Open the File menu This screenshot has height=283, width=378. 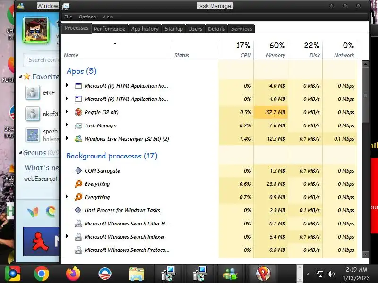pyautogui.click(x=68, y=17)
